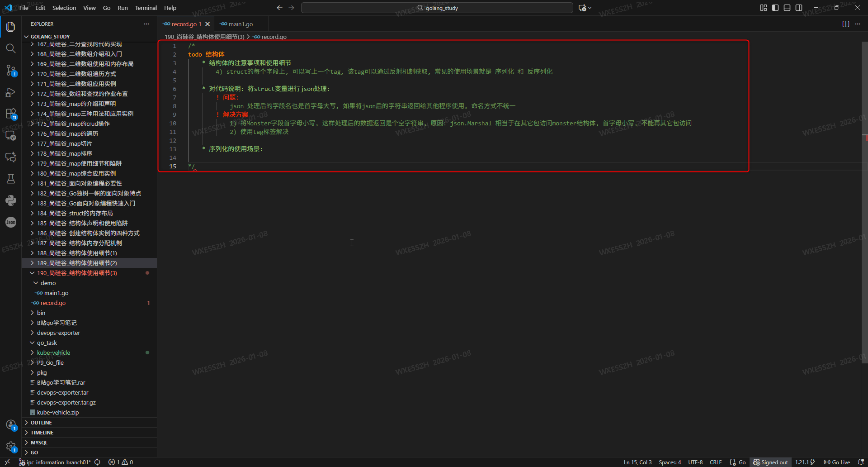Change the UTF-8 file encoding

(x=695, y=462)
